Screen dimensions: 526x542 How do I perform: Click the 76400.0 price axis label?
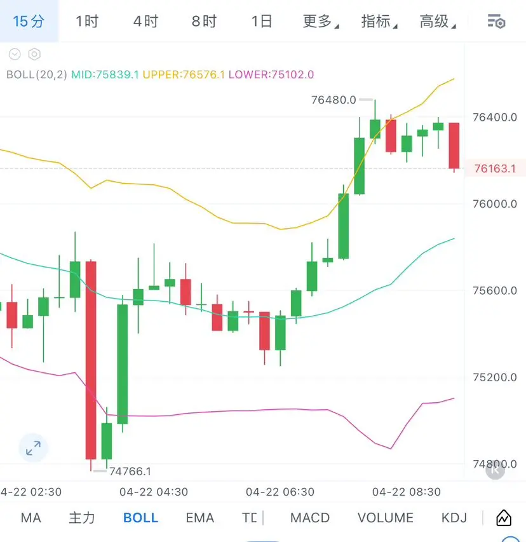[494, 118]
